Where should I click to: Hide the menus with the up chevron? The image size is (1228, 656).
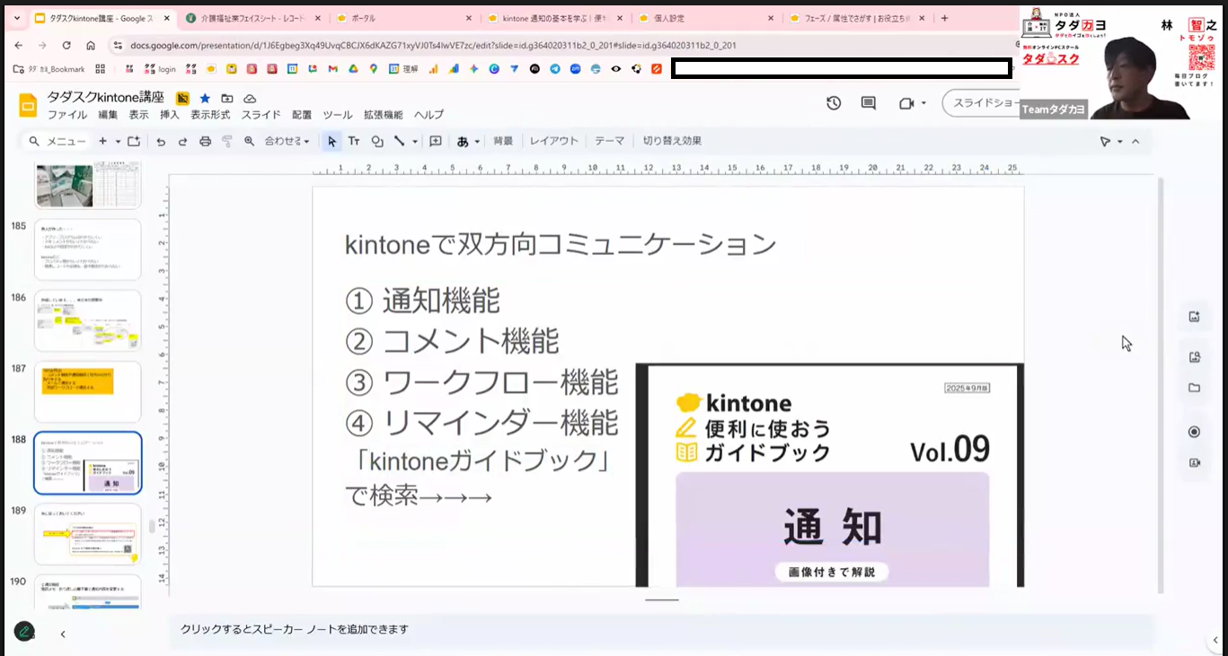(x=1135, y=142)
